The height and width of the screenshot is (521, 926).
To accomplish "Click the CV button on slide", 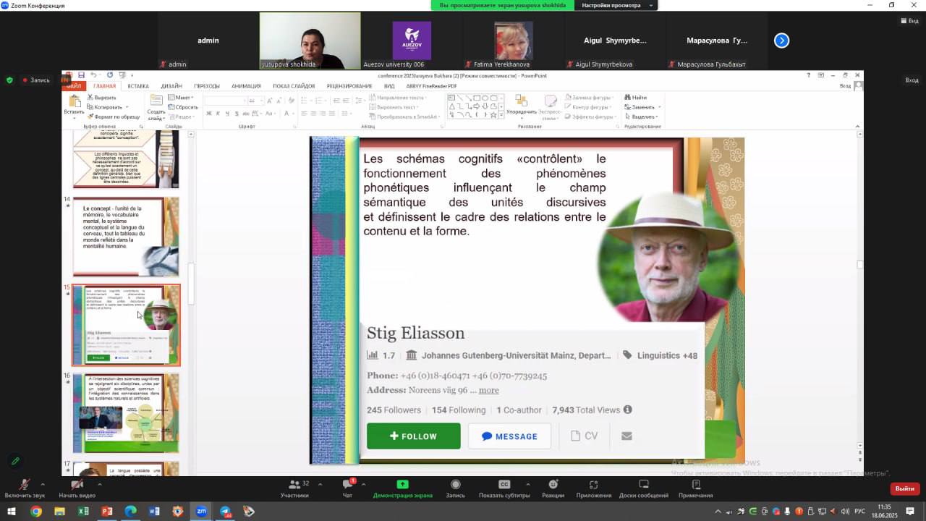I will point(584,436).
